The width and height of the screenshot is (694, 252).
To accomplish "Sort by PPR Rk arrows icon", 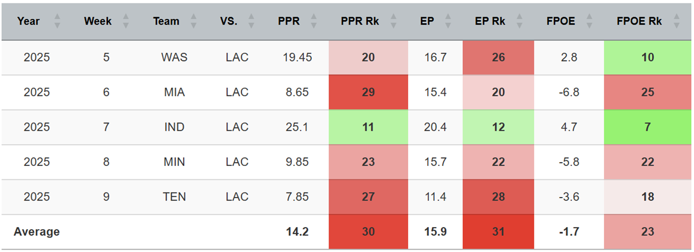I will [394, 21].
